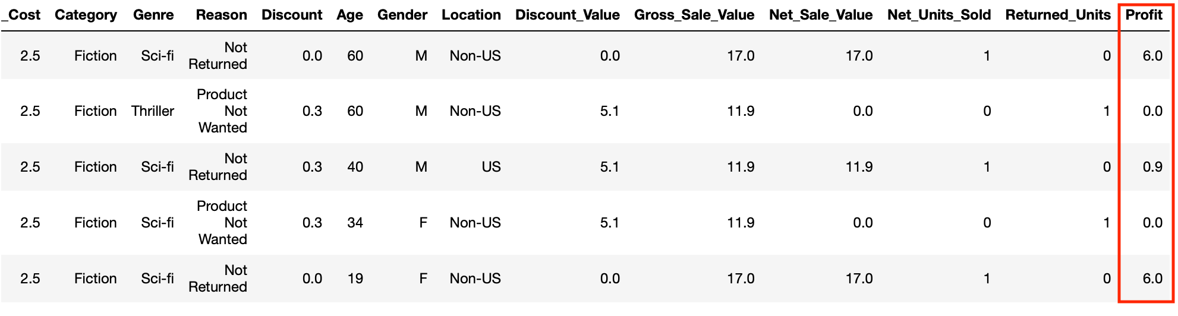Click the Gender column header
The height and width of the screenshot is (316, 1178).
click(402, 15)
